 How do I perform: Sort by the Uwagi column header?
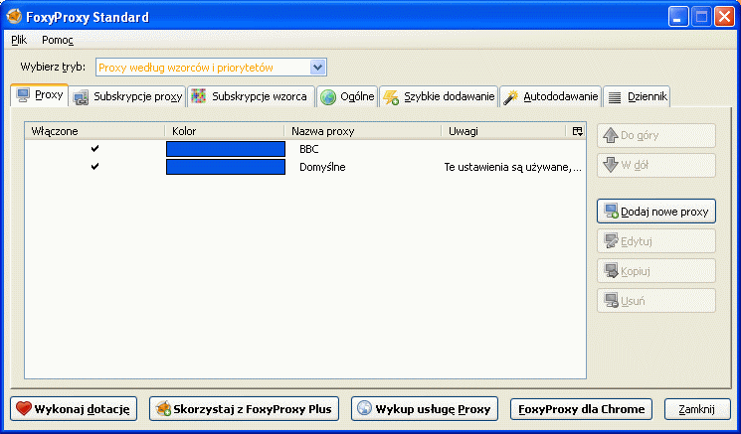[x=503, y=131]
